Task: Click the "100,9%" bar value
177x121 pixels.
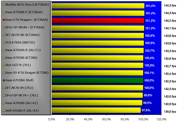Action: click(150, 36)
